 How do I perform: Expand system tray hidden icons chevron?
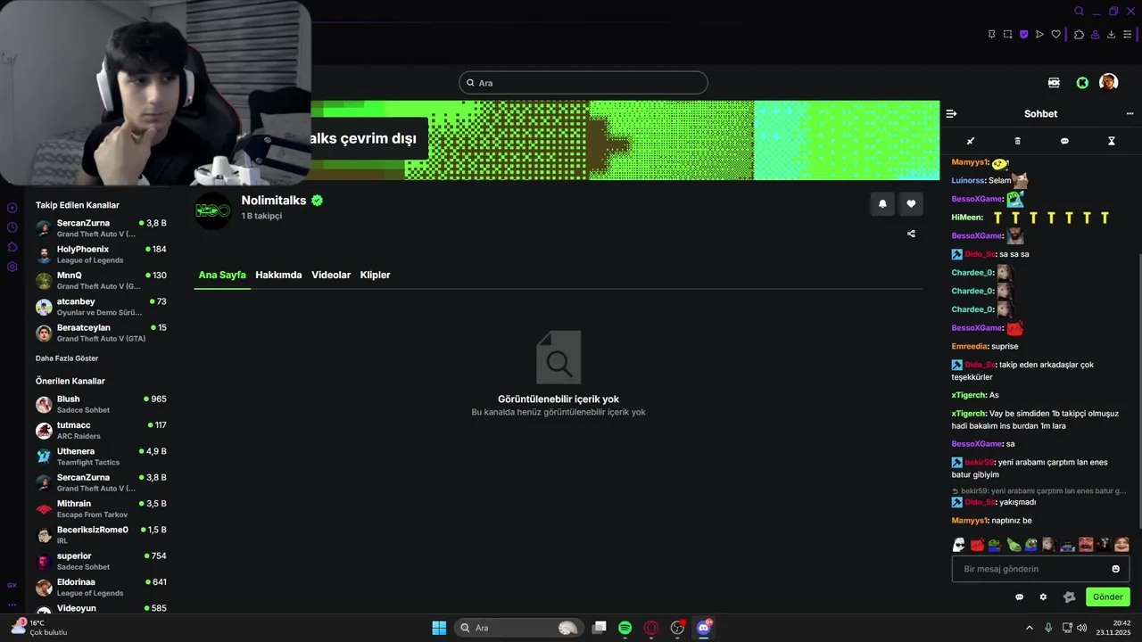coord(1030,628)
